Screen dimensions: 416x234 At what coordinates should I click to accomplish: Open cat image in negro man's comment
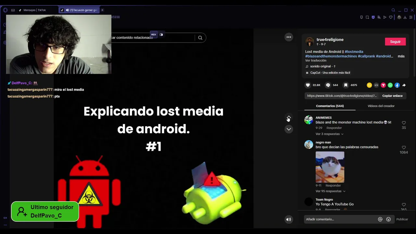[x=330, y=167]
